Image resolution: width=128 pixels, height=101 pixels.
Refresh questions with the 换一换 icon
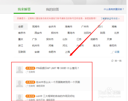[x=112, y=61]
